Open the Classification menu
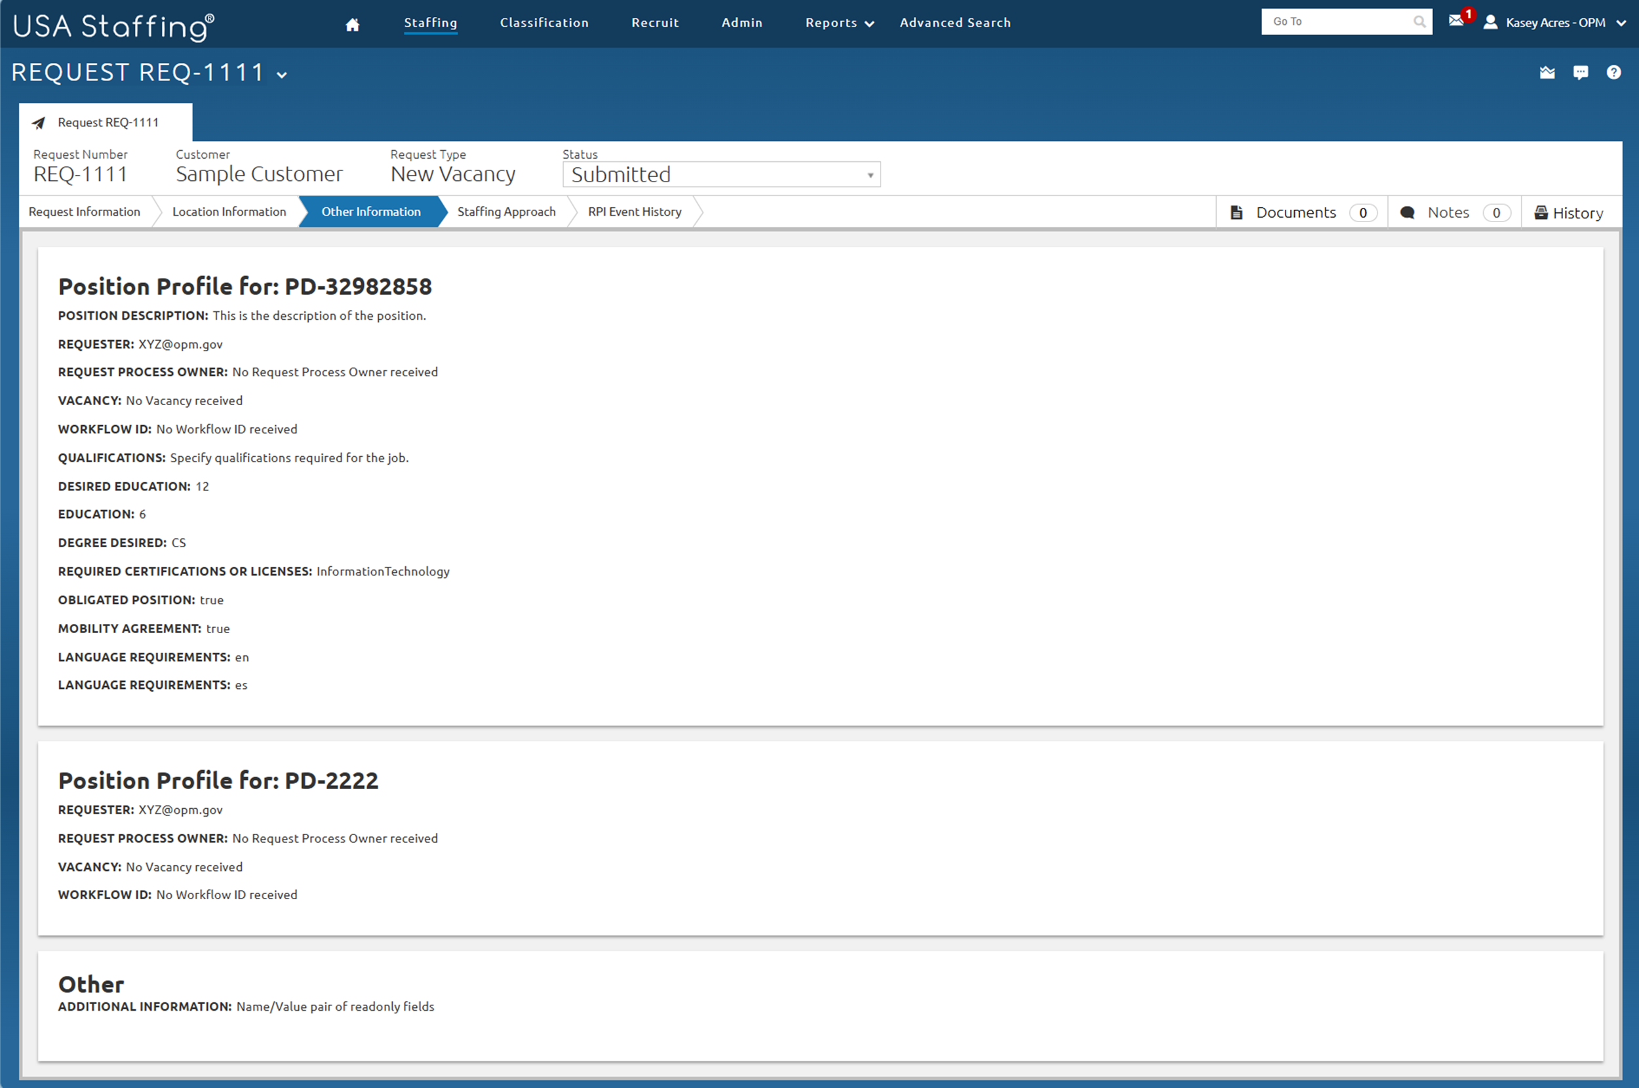The height and width of the screenshot is (1088, 1639). (x=544, y=23)
